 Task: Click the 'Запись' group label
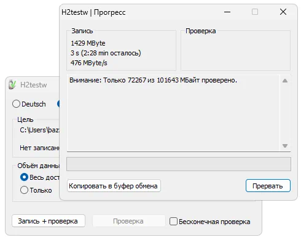(82, 31)
